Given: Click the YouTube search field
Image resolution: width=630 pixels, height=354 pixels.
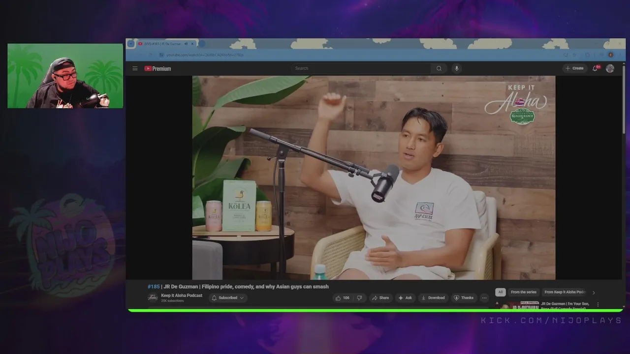Looking at the screenshot, I should point(362,68).
